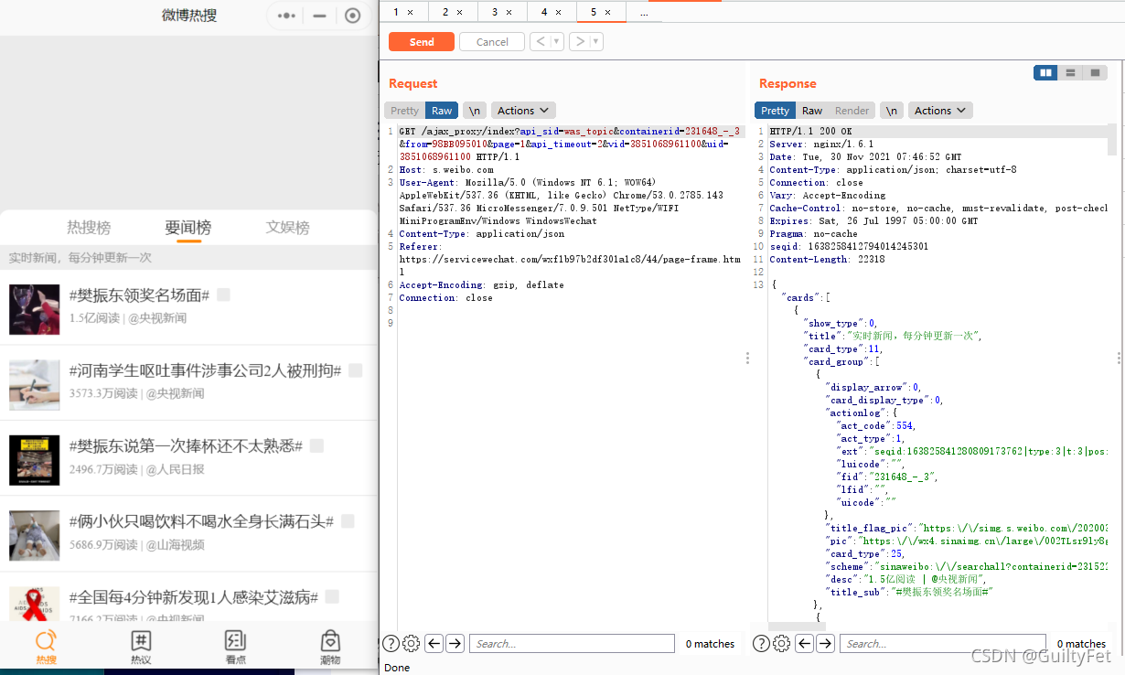1125x675 pixels.
Task: Go to previous search match in Request
Action: [x=434, y=644]
